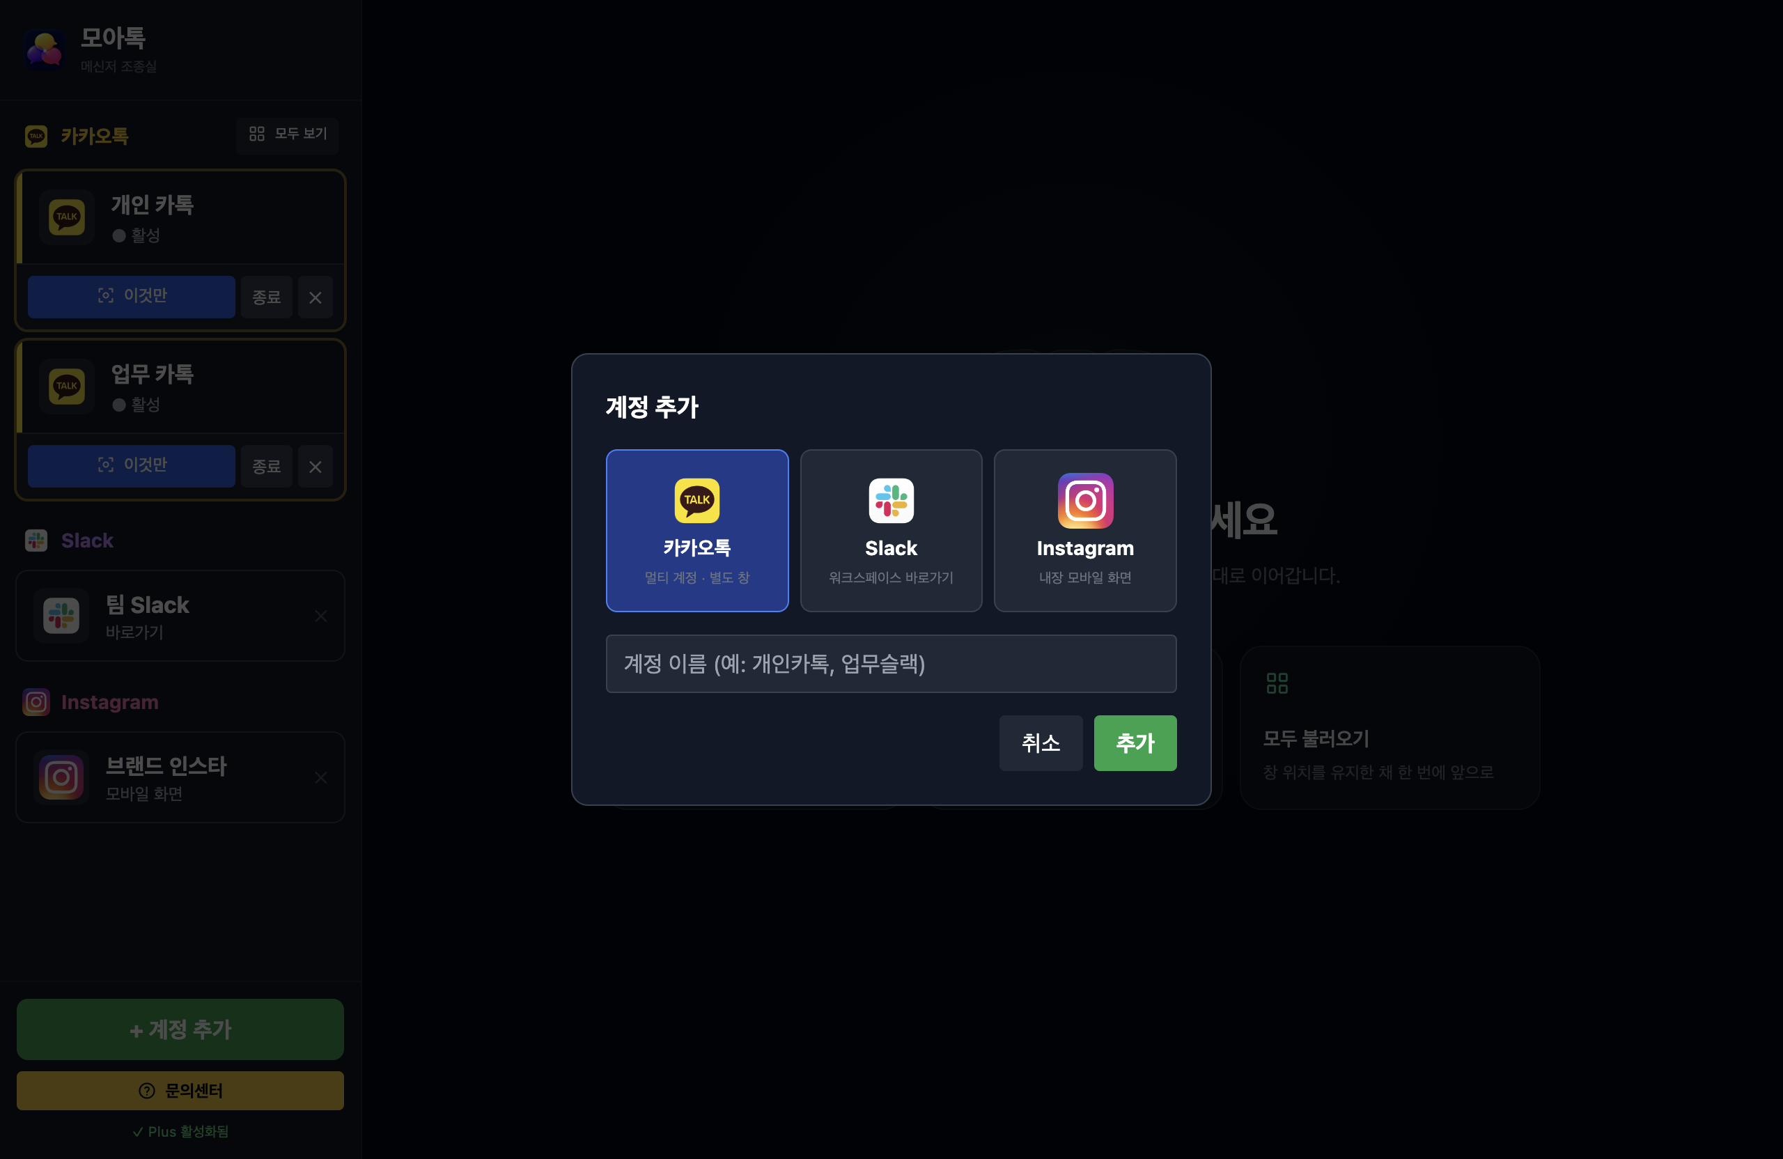The height and width of the screenshot is (1159, 1783).
Task: Click 이것만 for the 개인 카톡 account
Action: coord(132,297)
